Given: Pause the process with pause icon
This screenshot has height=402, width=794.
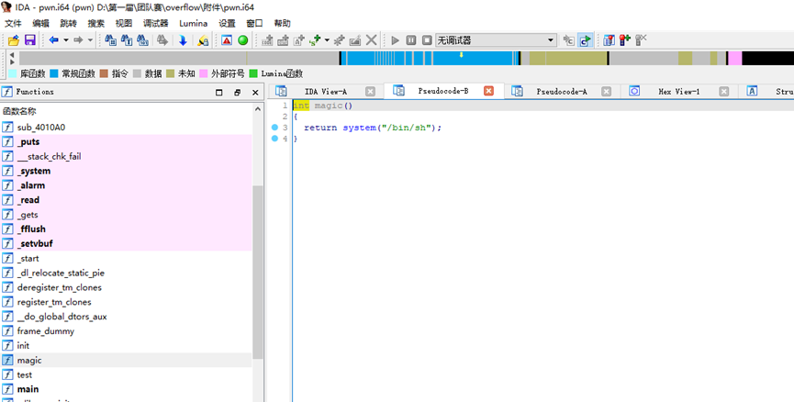Looking at the screenshot, I should (411, 40).
